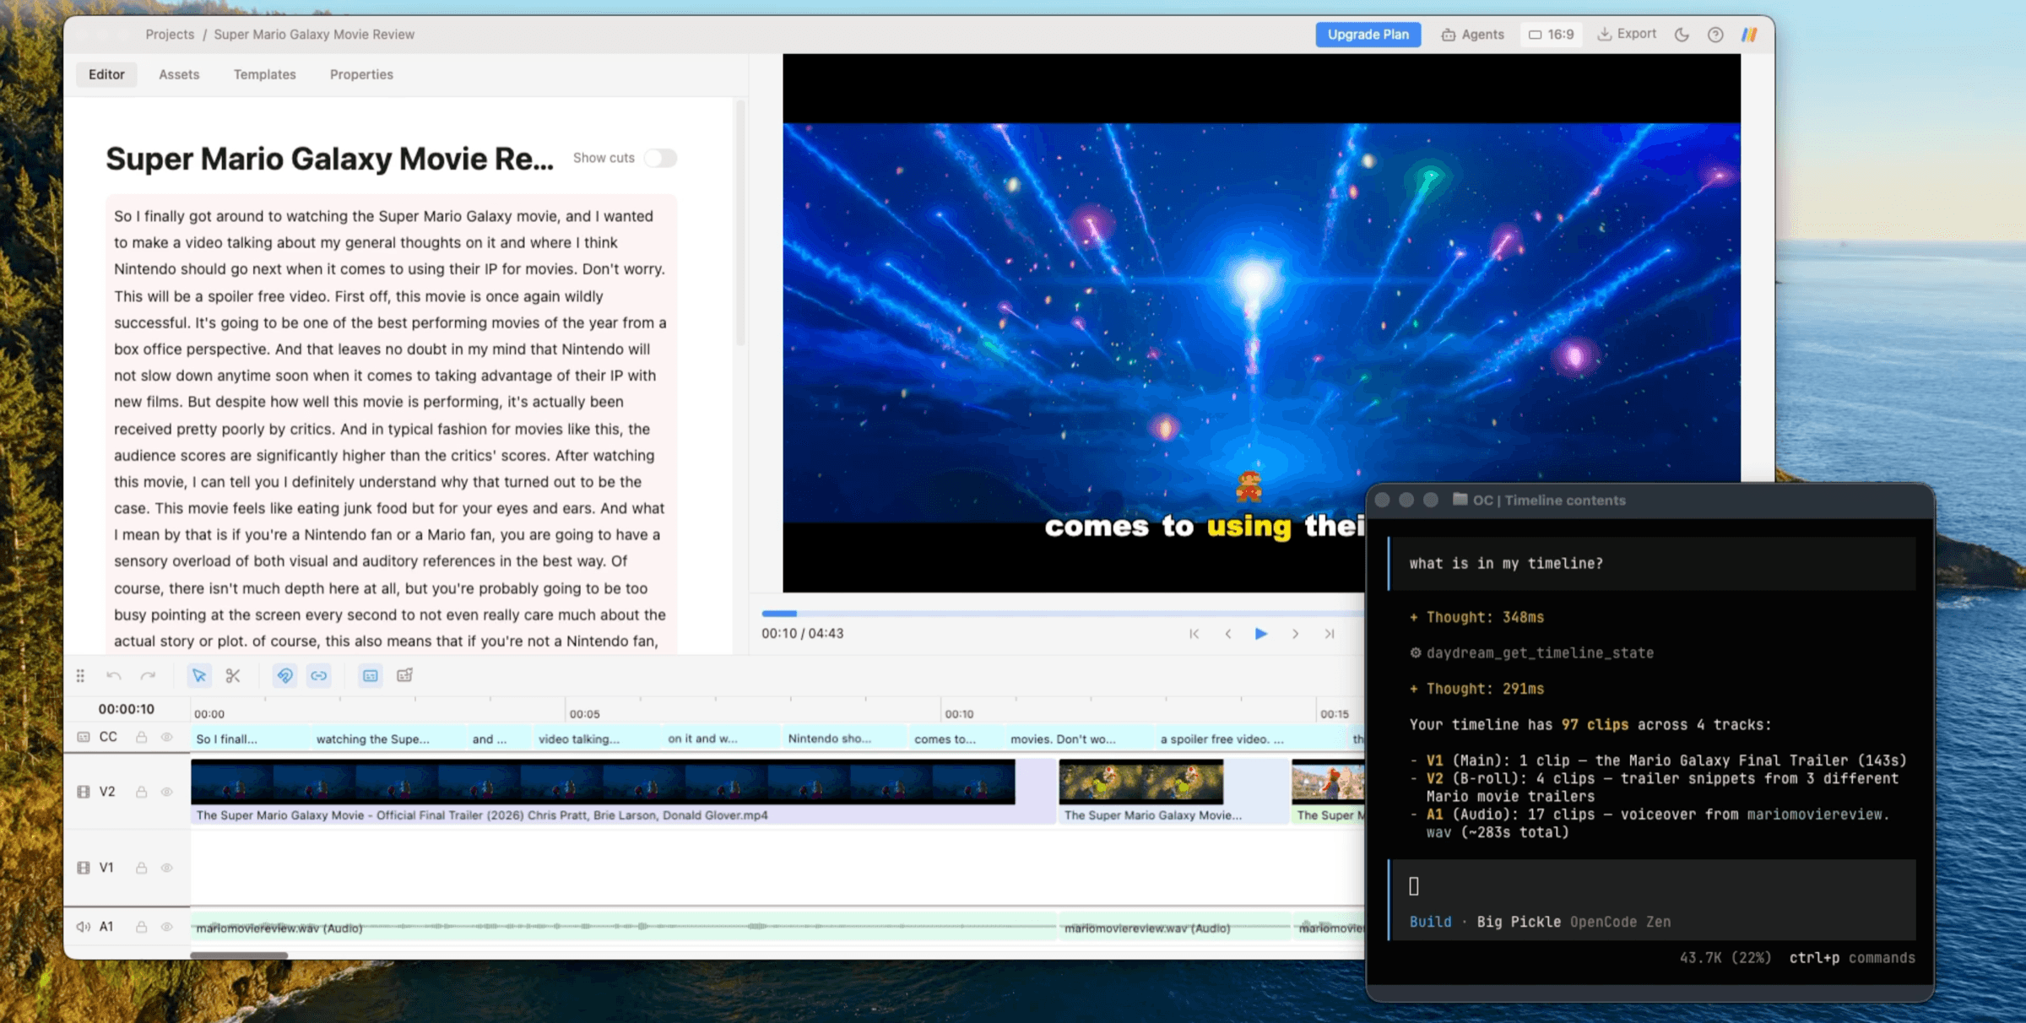Click the OpenCode terminal prompt input
2026x1023 pixels.
(x=1652, y=885)
